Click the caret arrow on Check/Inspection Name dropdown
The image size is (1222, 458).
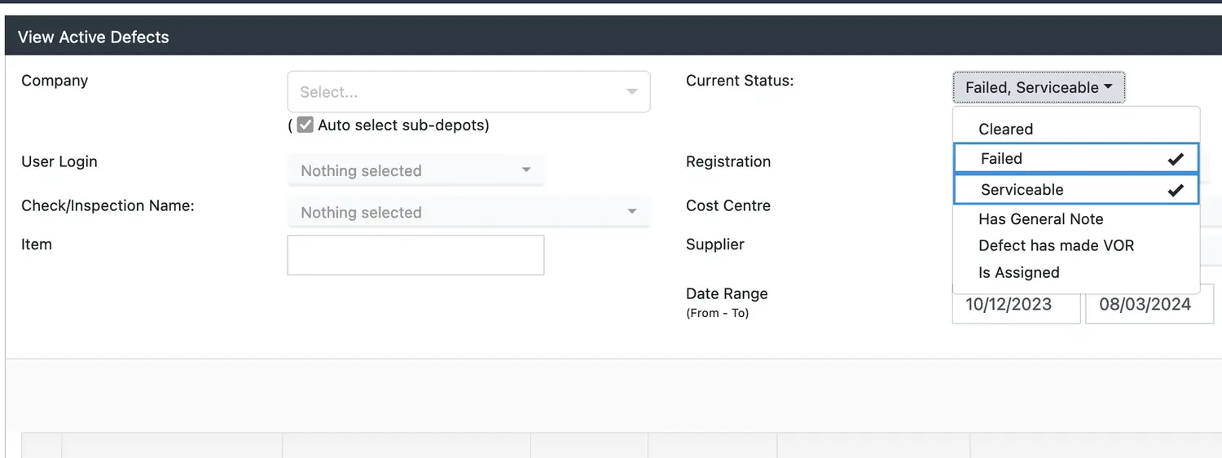click(x=631, y=212)
